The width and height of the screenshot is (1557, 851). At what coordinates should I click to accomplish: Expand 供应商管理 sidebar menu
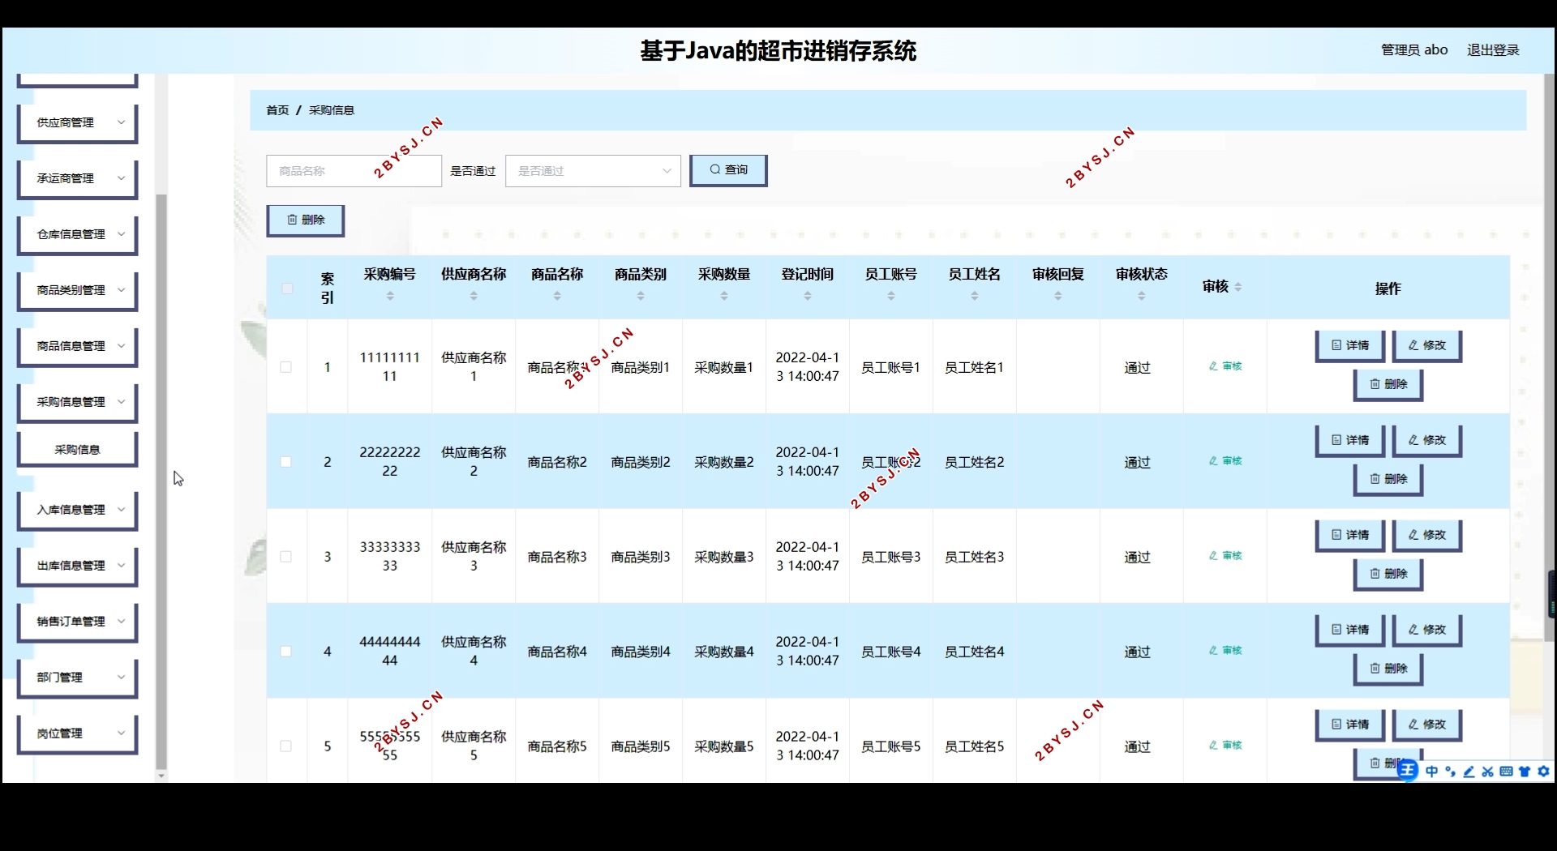click(x=77, y=122)
